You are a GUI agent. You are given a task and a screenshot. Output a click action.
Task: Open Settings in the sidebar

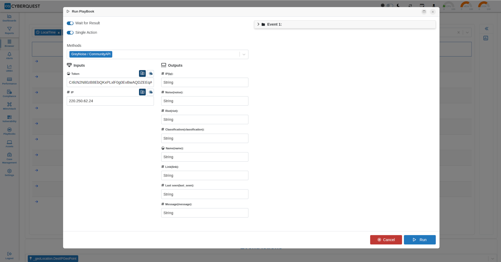tap(9, 173)
